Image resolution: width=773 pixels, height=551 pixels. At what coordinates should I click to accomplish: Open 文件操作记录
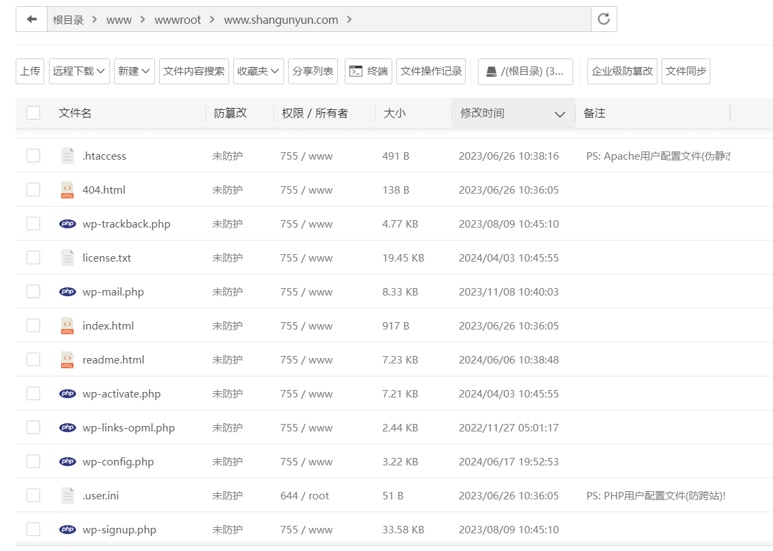point(431,71)
